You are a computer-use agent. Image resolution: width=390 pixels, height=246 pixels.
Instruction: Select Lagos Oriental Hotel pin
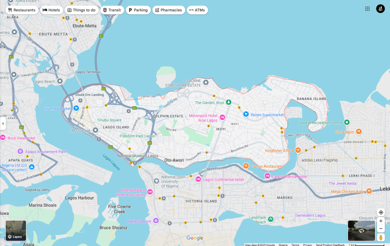tap(267, 176)
